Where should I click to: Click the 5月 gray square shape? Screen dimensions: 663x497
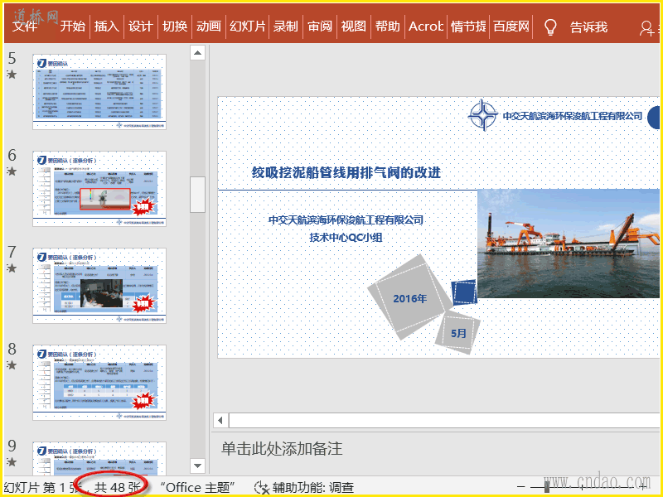point(458,333)
